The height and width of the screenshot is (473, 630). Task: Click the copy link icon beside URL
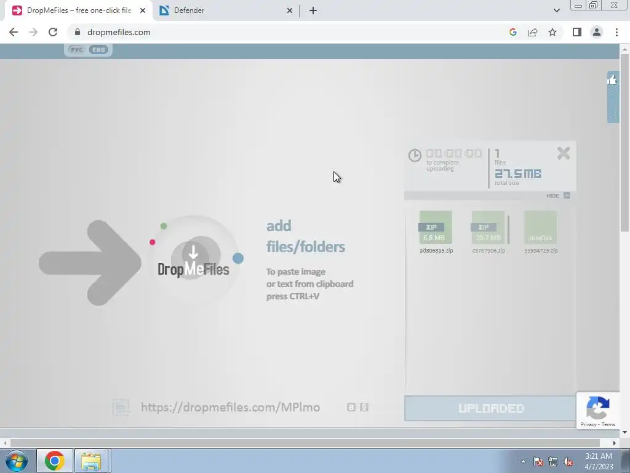121,408
